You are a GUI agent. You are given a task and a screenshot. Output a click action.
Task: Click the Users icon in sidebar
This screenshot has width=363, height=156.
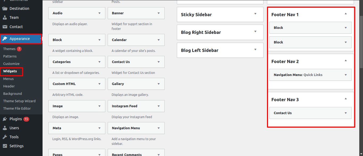[x=5, y=128]
